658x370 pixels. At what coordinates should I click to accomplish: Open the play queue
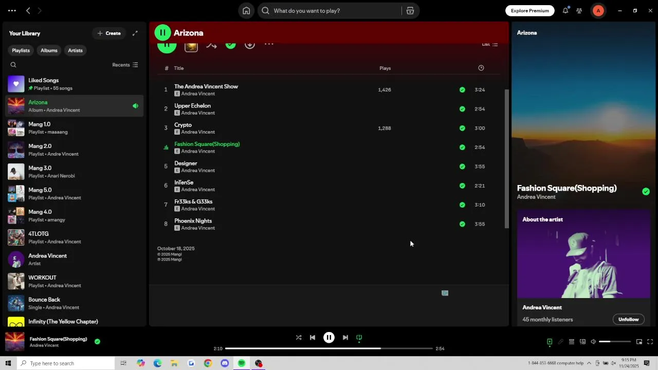572,342
